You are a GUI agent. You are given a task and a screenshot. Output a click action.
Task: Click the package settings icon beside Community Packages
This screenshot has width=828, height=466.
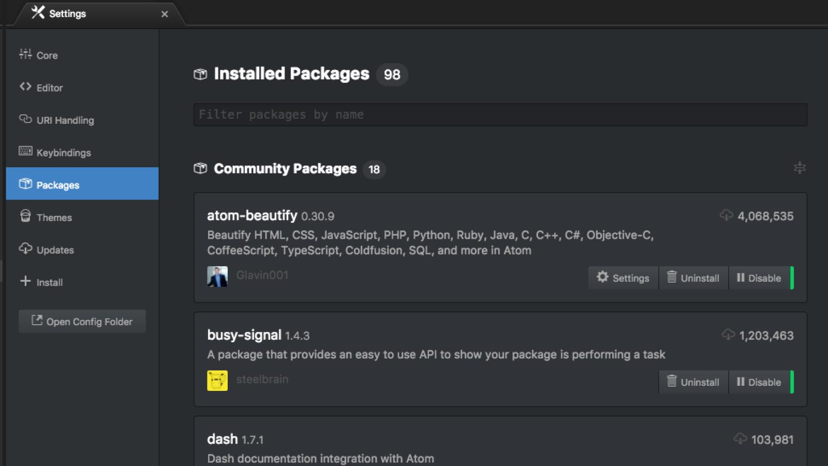tap(800, 168)
